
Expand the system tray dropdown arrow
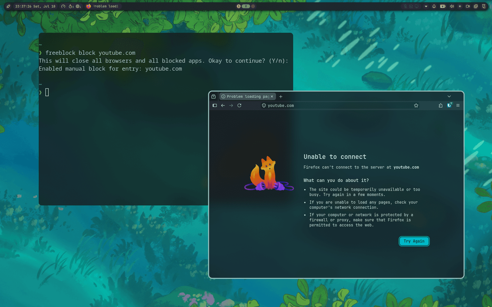[x=426, y=7]
